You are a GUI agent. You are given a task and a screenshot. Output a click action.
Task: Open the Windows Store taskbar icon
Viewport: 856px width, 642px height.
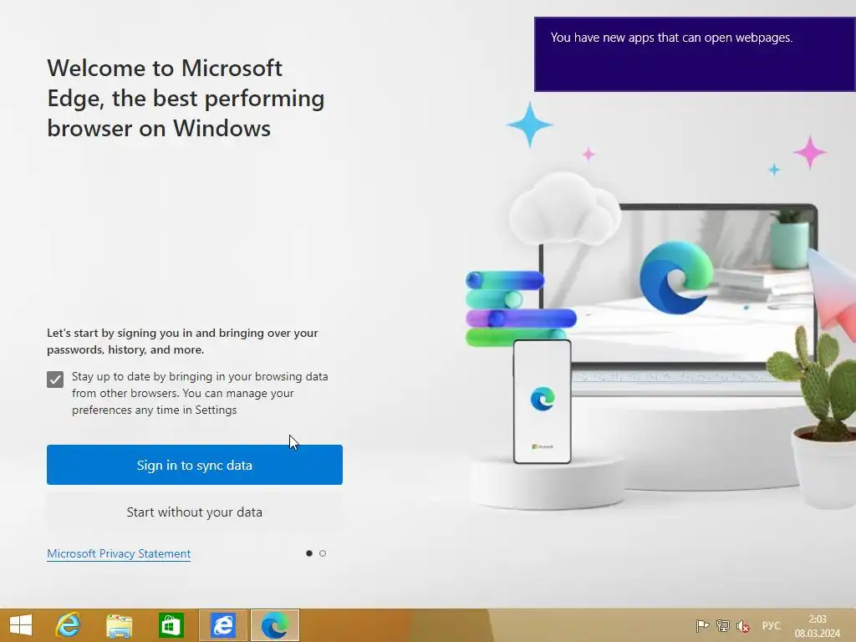(x=171, y=625)
